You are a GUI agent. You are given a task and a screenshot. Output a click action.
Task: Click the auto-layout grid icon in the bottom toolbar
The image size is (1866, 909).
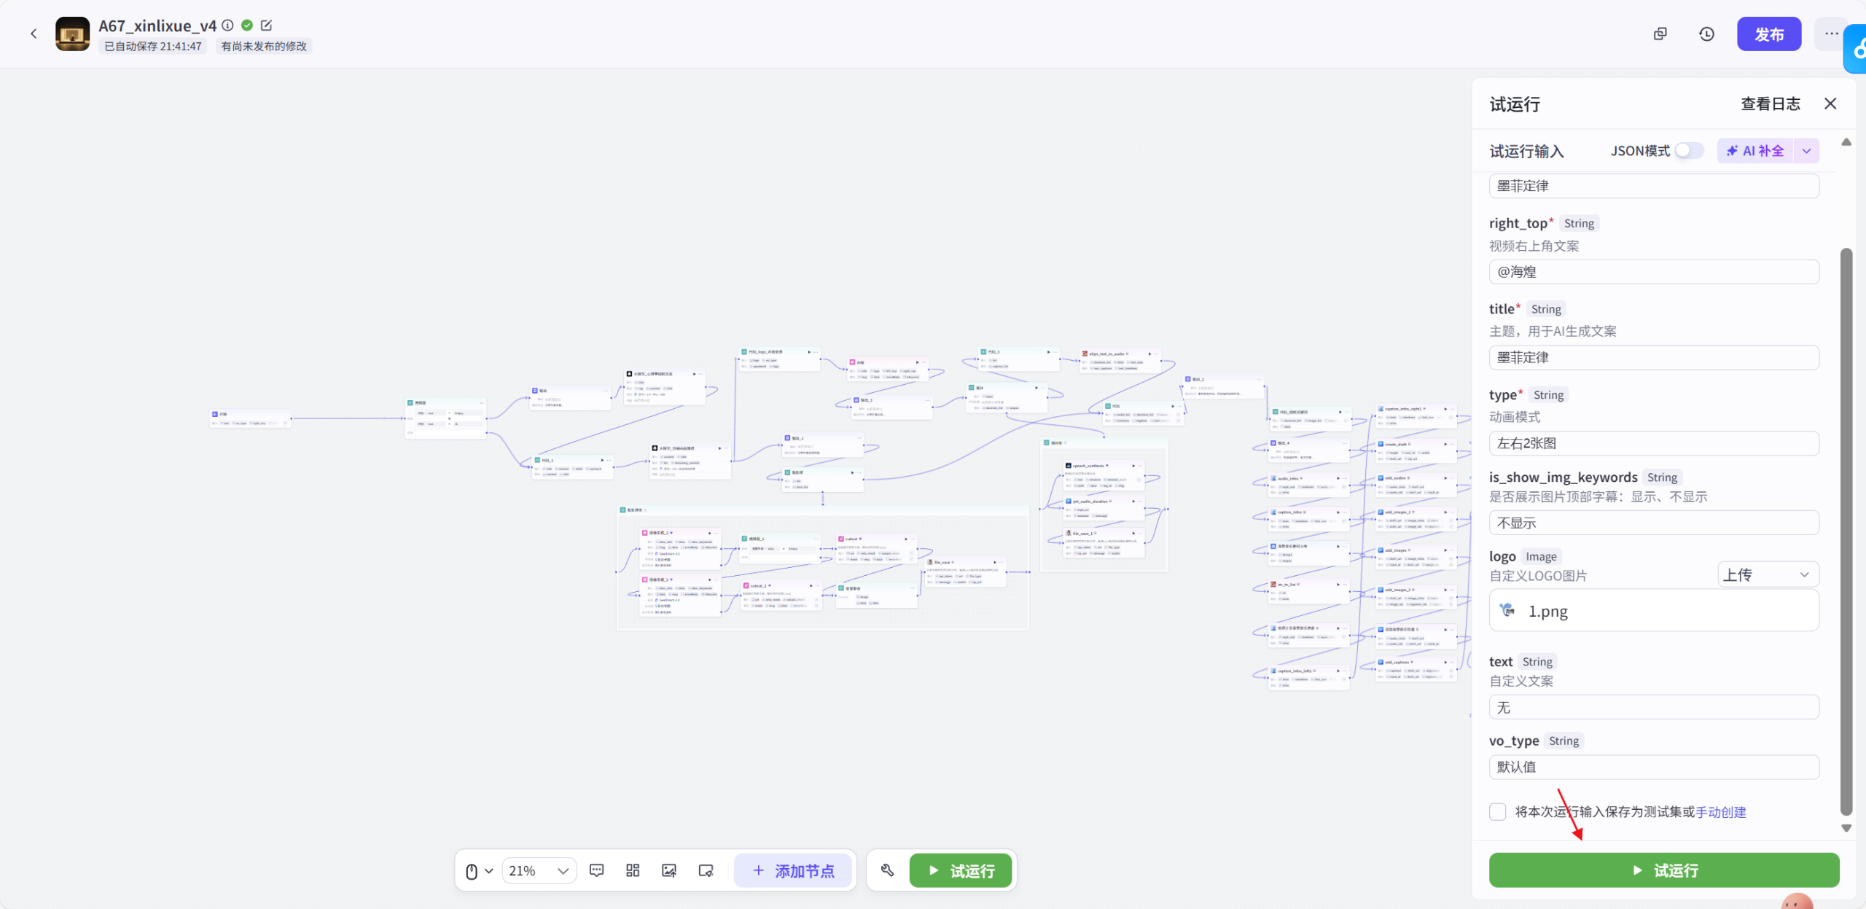point(633,870)
